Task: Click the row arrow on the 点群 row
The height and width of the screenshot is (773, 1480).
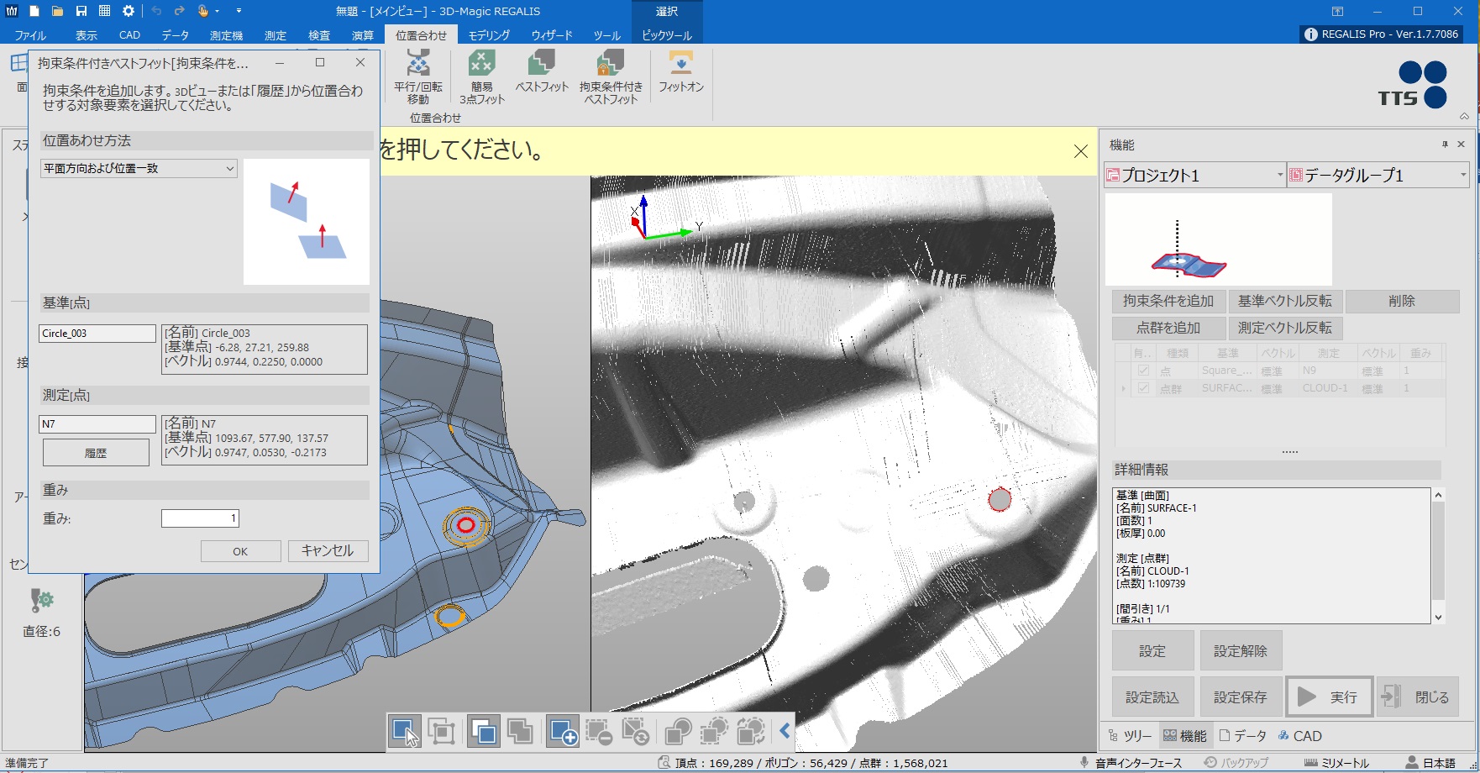Action: (x=1123, y=388)
